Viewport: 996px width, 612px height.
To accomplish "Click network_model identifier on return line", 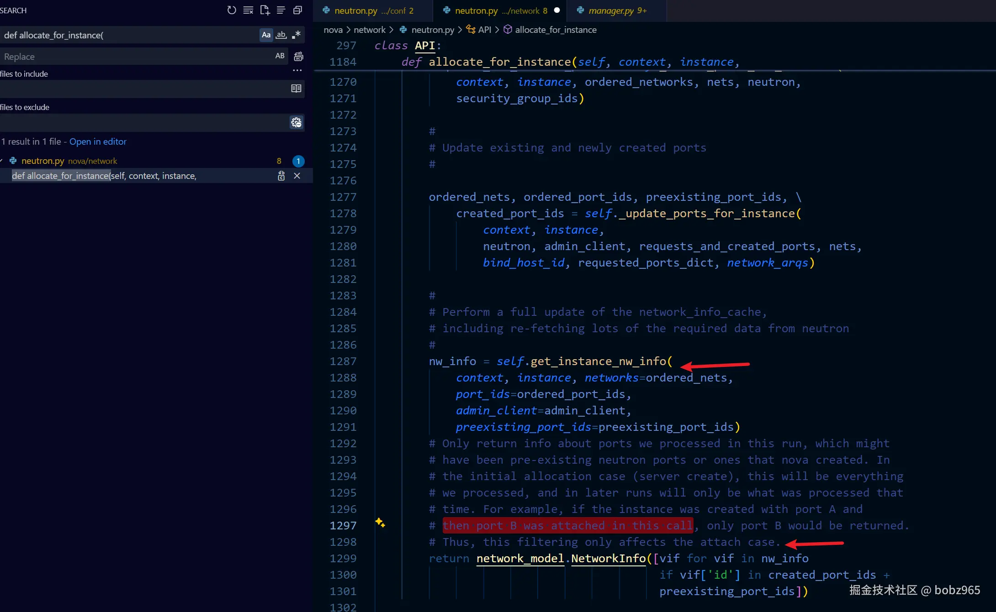I will (520, 559).
